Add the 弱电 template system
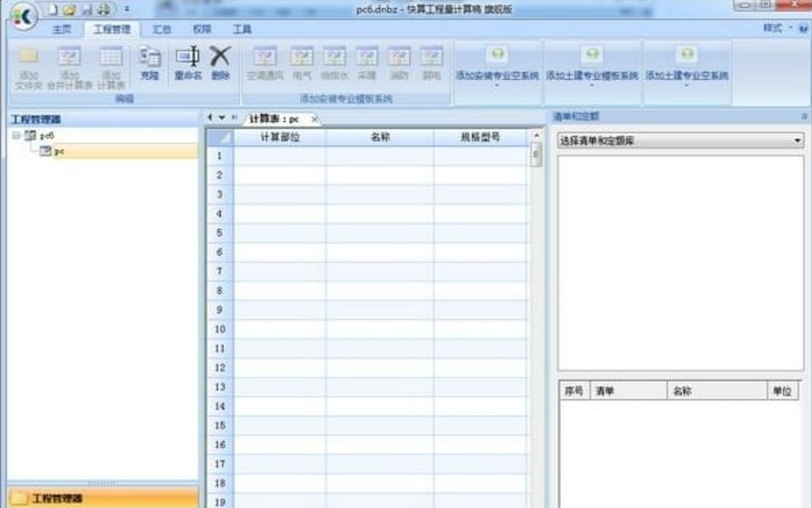This screenshot has height=508, width=812. (x=431, y=63)
